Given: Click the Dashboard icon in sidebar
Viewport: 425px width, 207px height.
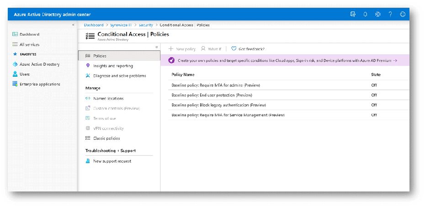Looking at the screenshot, I should [15, 34].
